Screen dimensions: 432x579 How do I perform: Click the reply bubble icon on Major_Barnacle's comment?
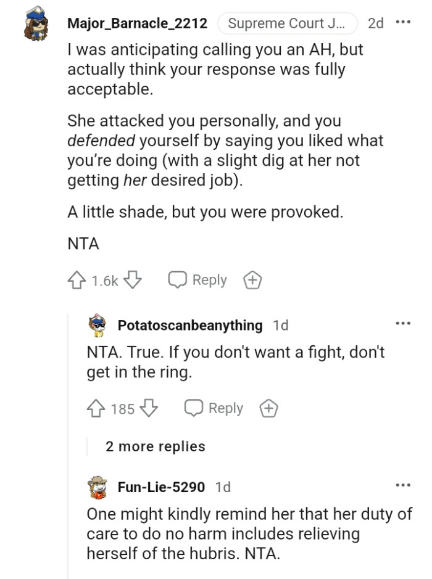178,279
